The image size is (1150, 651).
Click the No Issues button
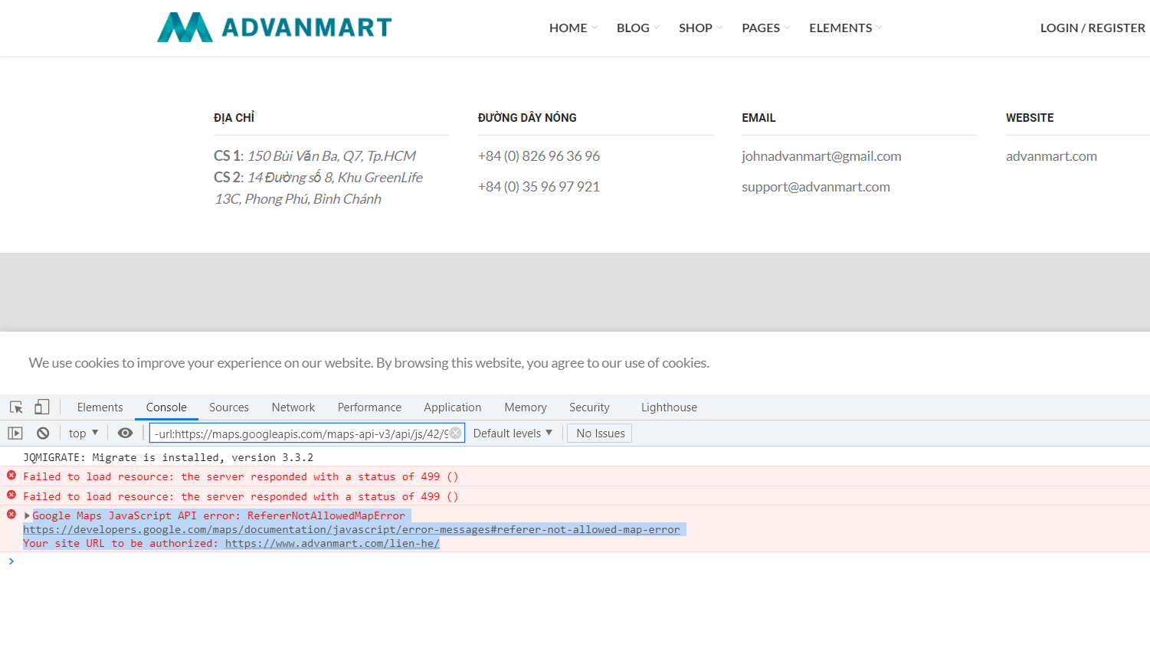(x=600, y=433)
